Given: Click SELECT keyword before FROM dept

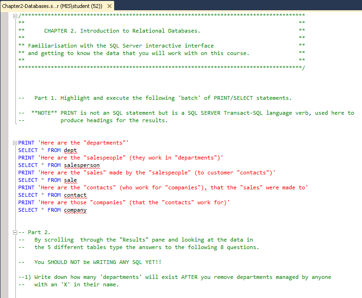Looking at the screenshot, I should point(28,150).
